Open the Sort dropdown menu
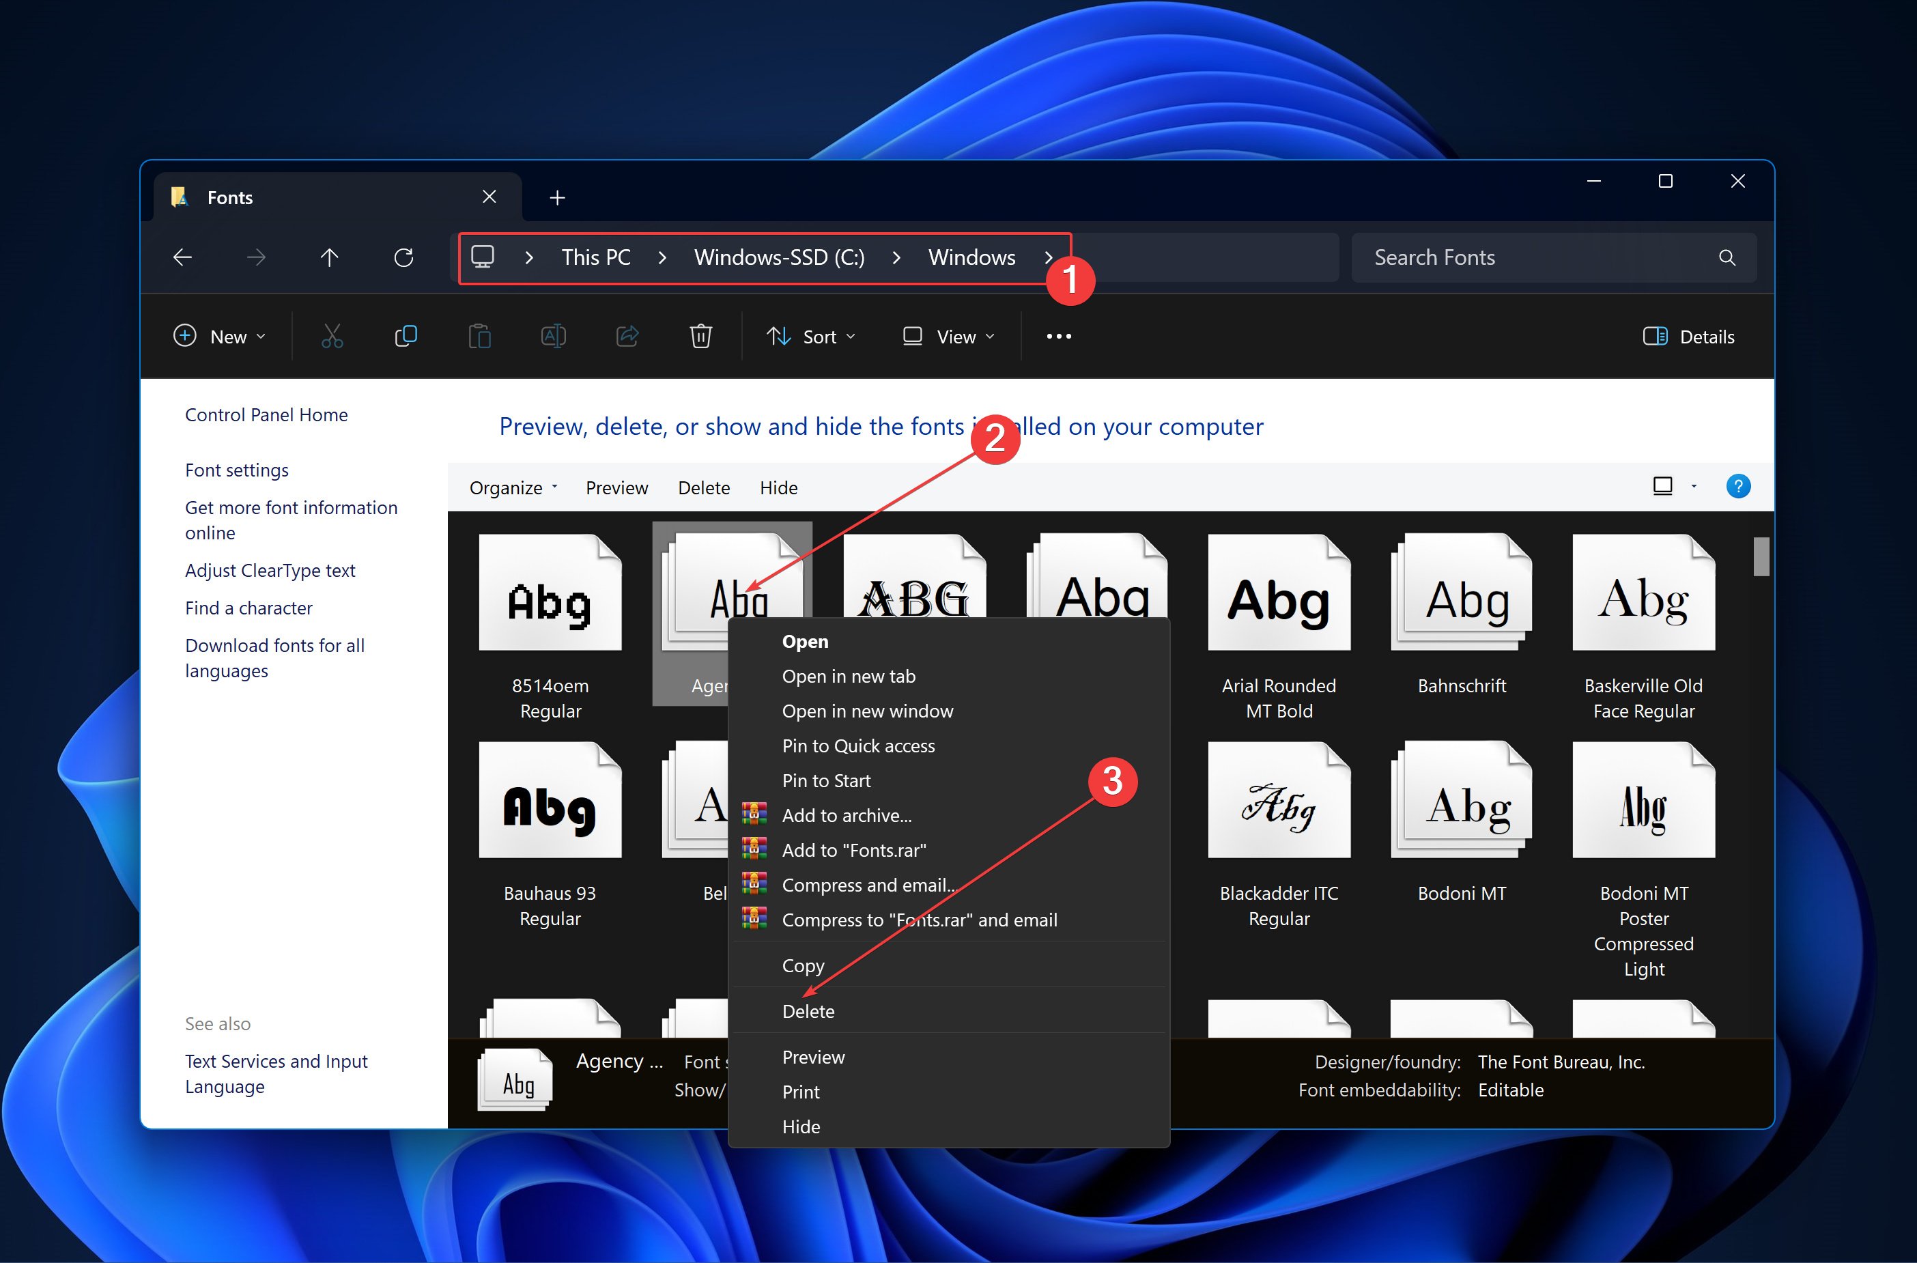This screenshot has height=1263, width=1917. pyautogui.click(x=811, y=337)
